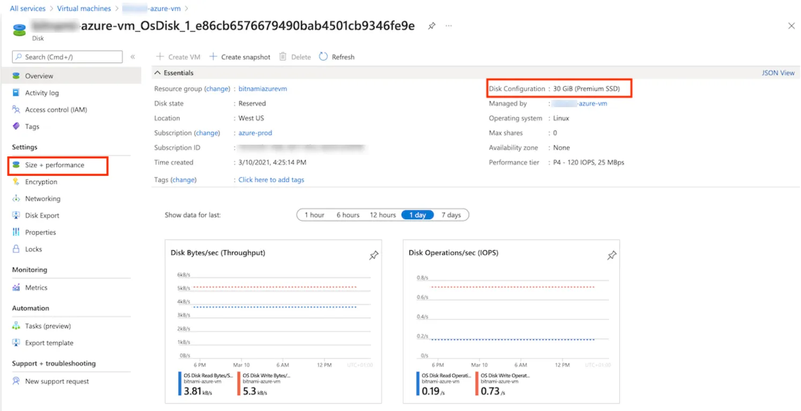Click the OS Disk Read Bytes legend entry
The width and height of the screenshot is (801, 411).
click(x=206, y=384)
